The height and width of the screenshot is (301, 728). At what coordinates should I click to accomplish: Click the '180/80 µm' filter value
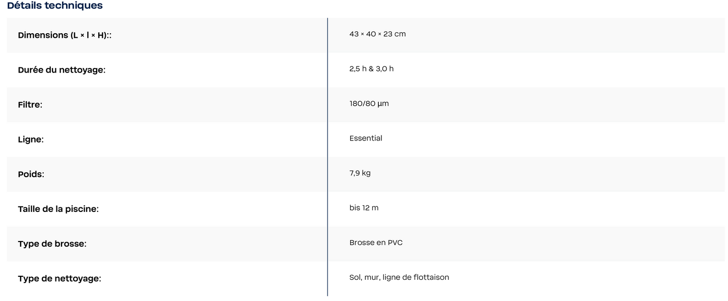[369, 104]
